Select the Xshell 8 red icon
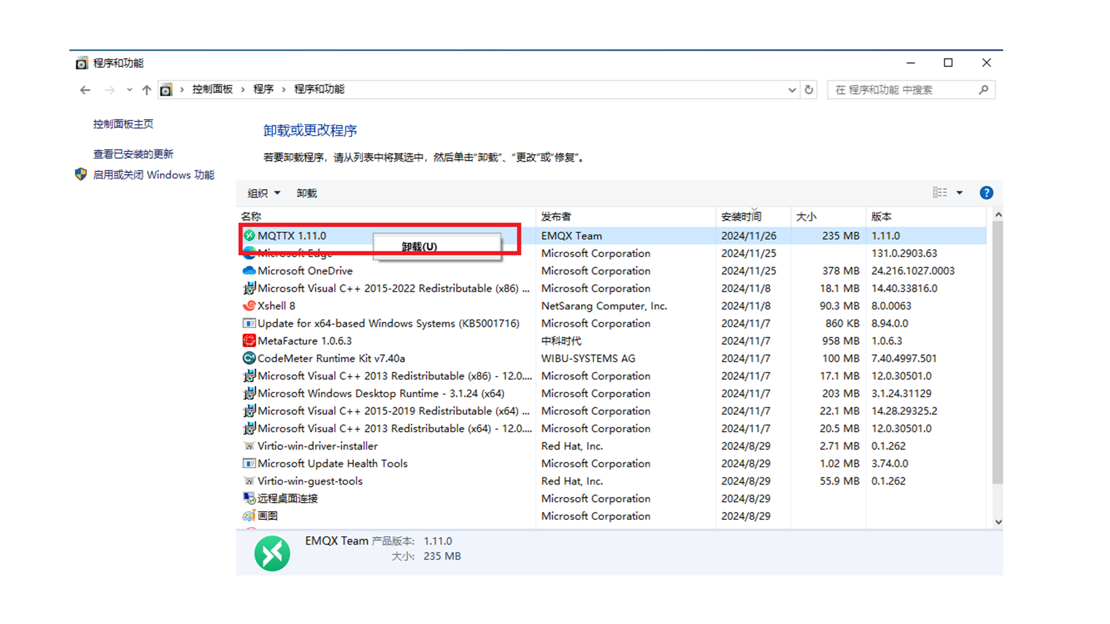 click(249, 306)
